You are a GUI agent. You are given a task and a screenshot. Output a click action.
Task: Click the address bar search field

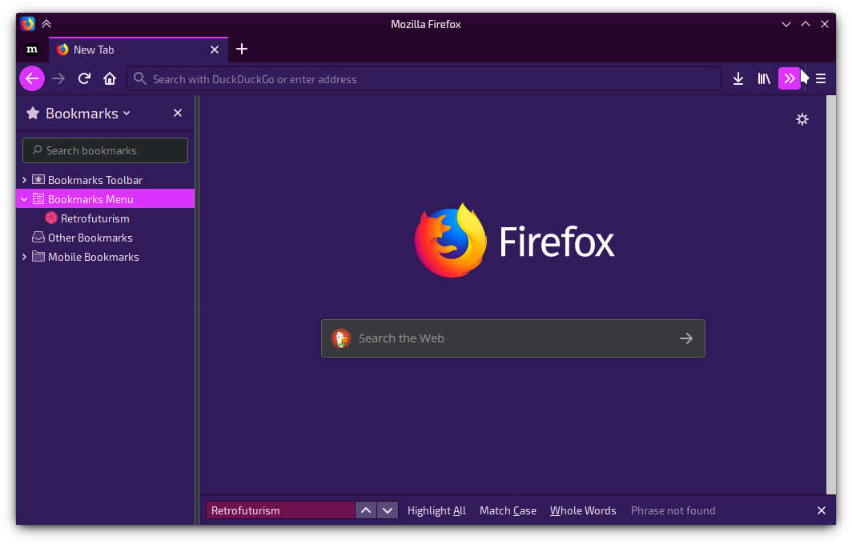click(x=424, y=78)
